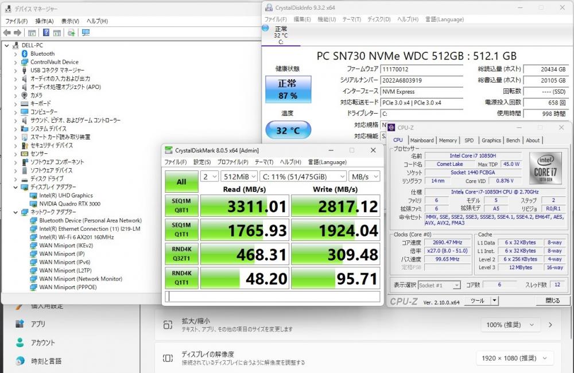Switch to the SPD tab in CPU-Z
574x373 pixels.
coord(469,140)
